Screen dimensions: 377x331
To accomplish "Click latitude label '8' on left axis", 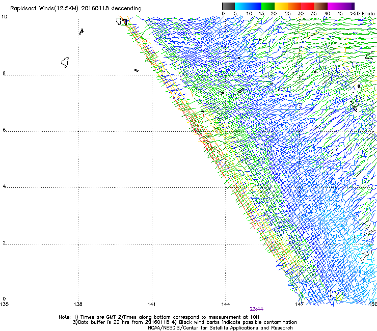I will (4, 73).
